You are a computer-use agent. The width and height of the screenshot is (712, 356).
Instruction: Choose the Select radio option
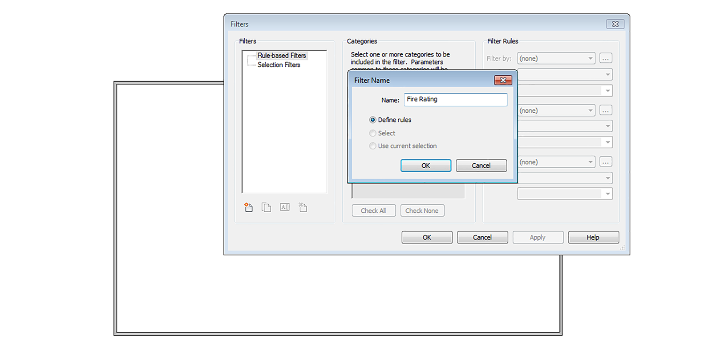(373, 133)
